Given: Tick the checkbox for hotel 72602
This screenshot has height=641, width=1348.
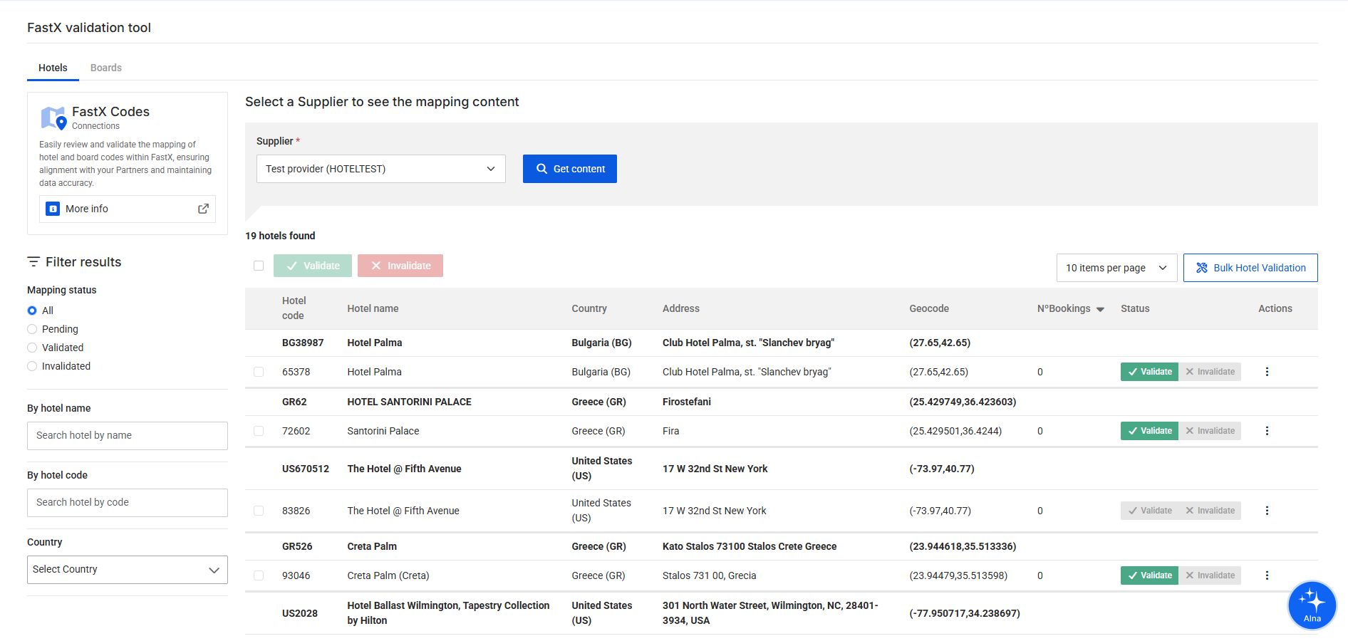Looking at the screenshot, I should 259,431.
